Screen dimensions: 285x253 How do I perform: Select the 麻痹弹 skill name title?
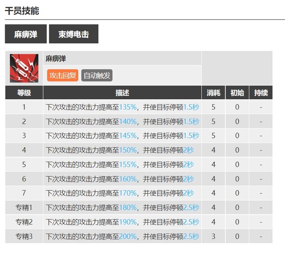coord(56,59)
